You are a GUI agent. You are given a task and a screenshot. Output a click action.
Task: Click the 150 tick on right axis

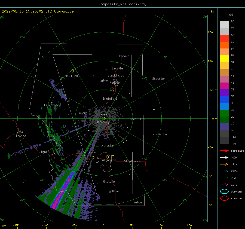[210, 32]
